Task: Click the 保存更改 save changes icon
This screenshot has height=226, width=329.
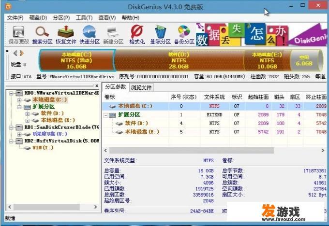Action: pyautogui.click(x=19, y=35)
